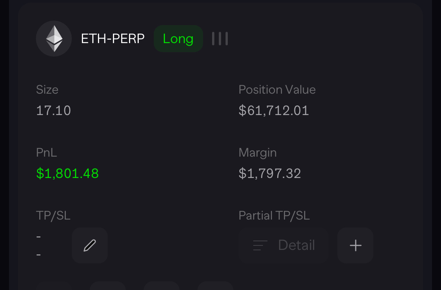The height and width of the screenshot is (290, 441).
Task: Click the green PnL value $1,801.48
Action: (67, 173)
